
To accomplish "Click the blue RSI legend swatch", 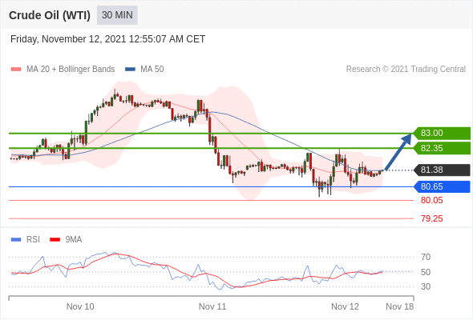I will pyautogui.click(x=16, y=240).
